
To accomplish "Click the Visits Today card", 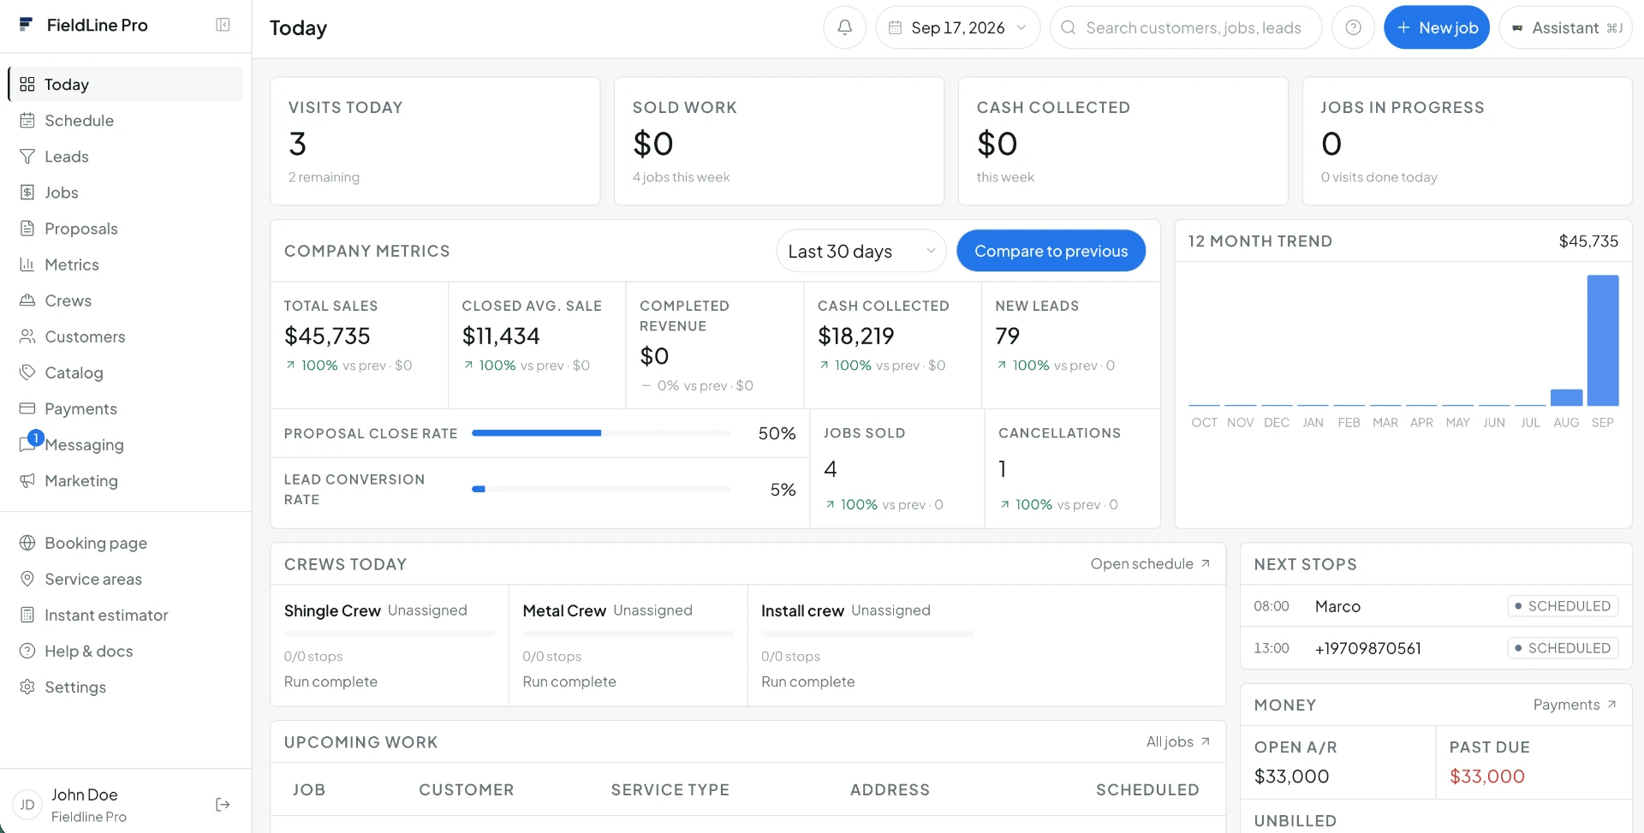I will [x=435, y=141].
